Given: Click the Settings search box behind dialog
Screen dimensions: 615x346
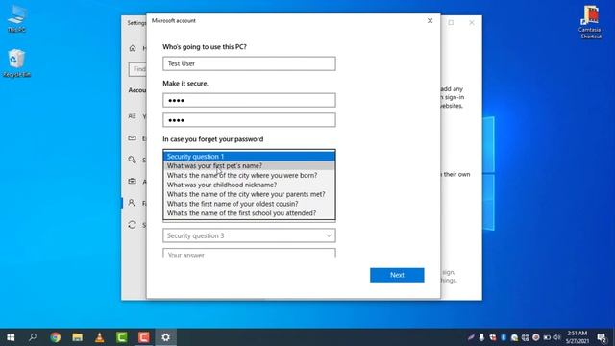Looking at the screenshot, I should [137, 69].
